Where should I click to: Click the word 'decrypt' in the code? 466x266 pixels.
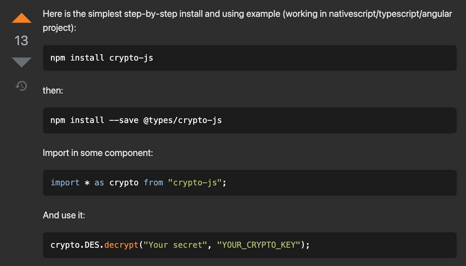pos(121,244)
